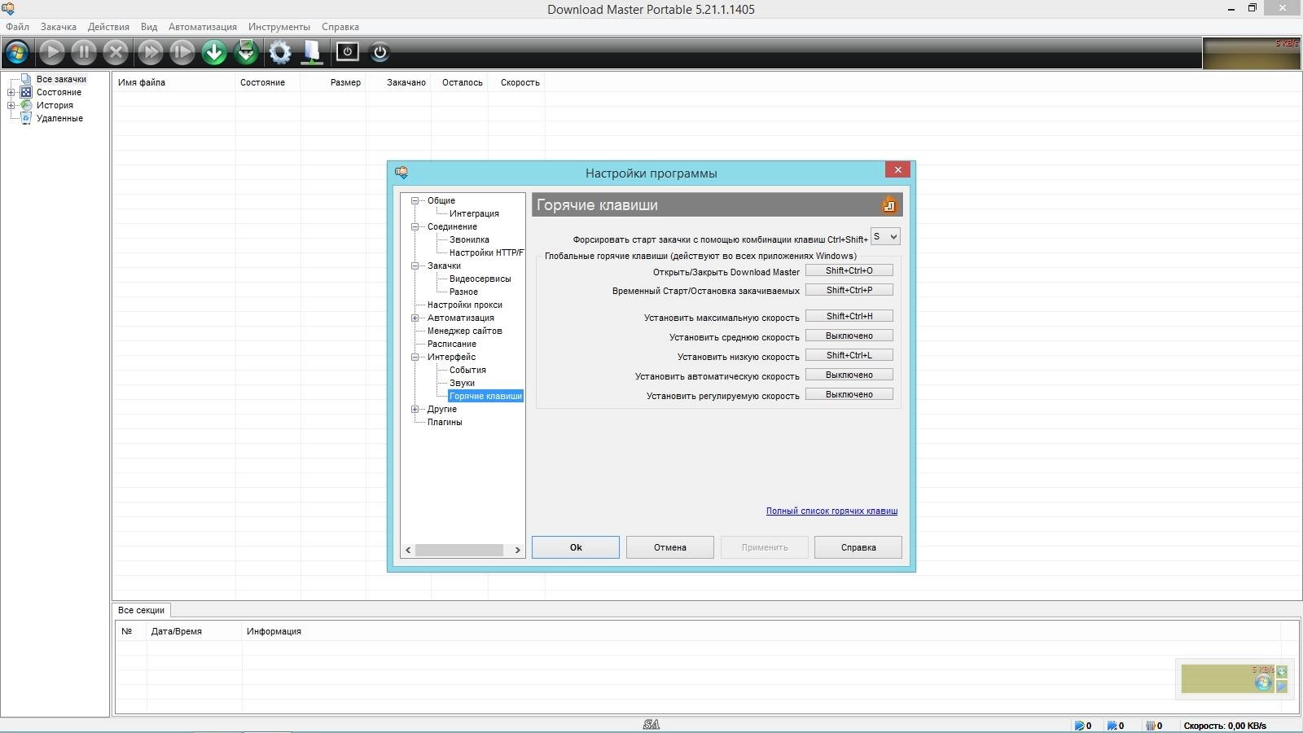
Task: Expand Состояние in the main window tree
Action: [11, 92]
